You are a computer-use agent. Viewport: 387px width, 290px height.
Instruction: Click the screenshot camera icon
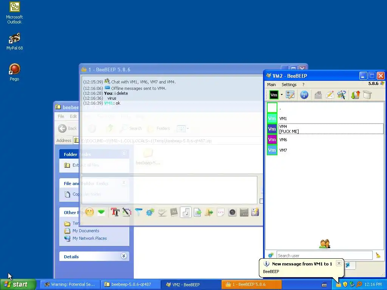pos(232,212)
